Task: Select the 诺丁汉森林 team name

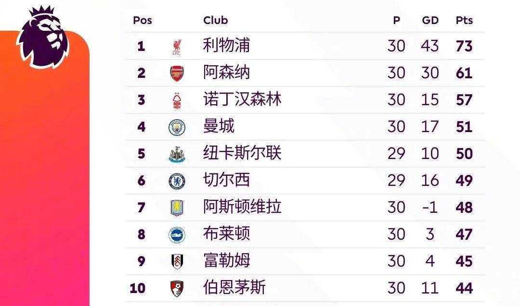Action: coord(242,100)
